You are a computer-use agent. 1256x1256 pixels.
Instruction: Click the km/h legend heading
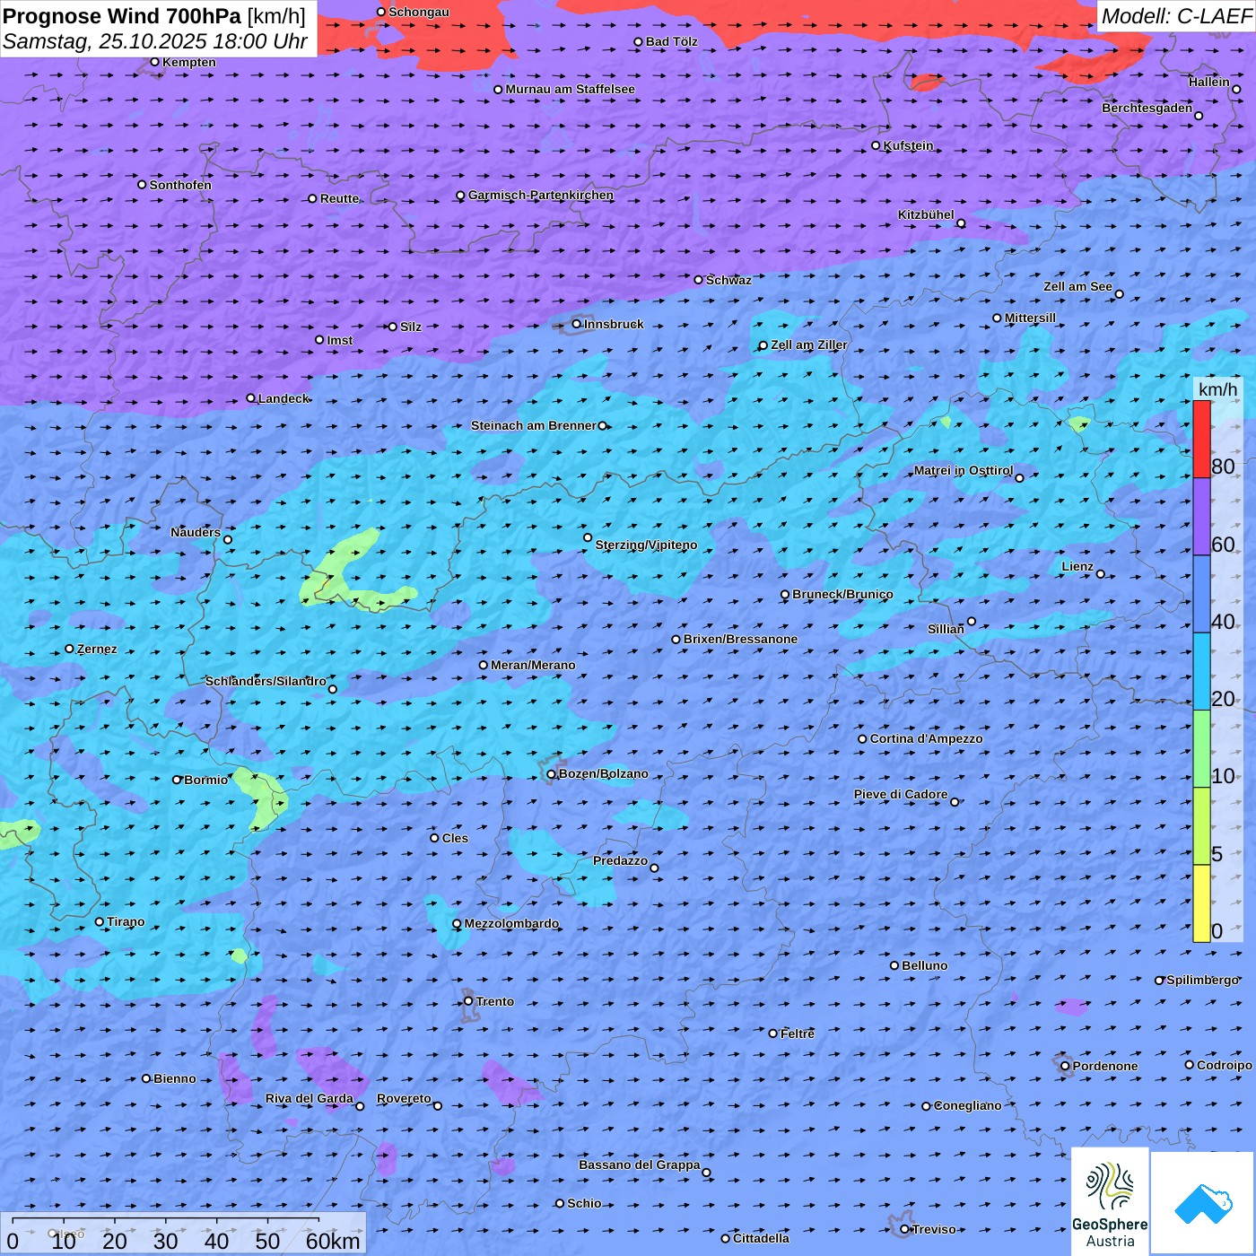[x=1217, y=388]
